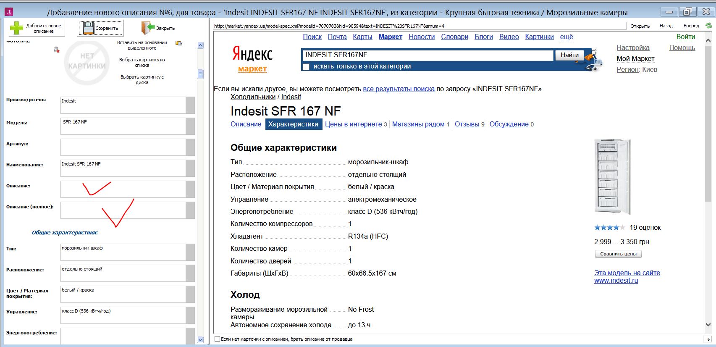Click the Indesit freezer product image
This screenshot has height=347, width=716.
[613, 177]
